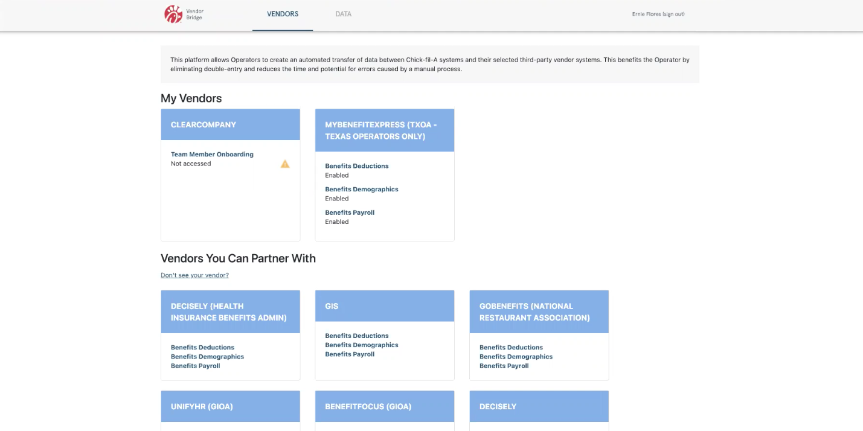Image resolution: width=863 pixels, height=431 pixels.
Task: Sign out of the Ernie Flores account
Action: tap(673, 14)
